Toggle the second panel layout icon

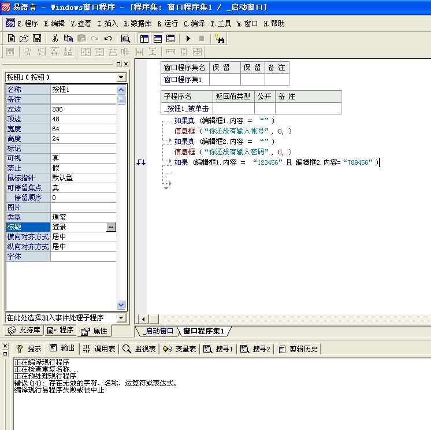click(158, 39)
